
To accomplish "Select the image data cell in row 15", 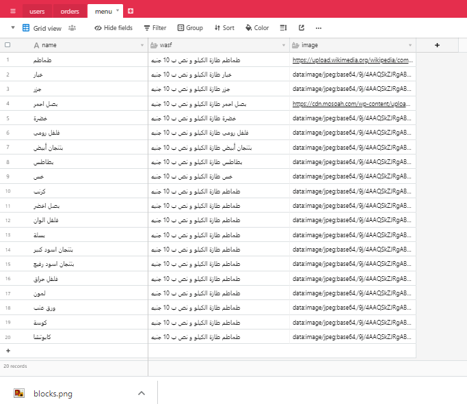I will pos(353,264).
